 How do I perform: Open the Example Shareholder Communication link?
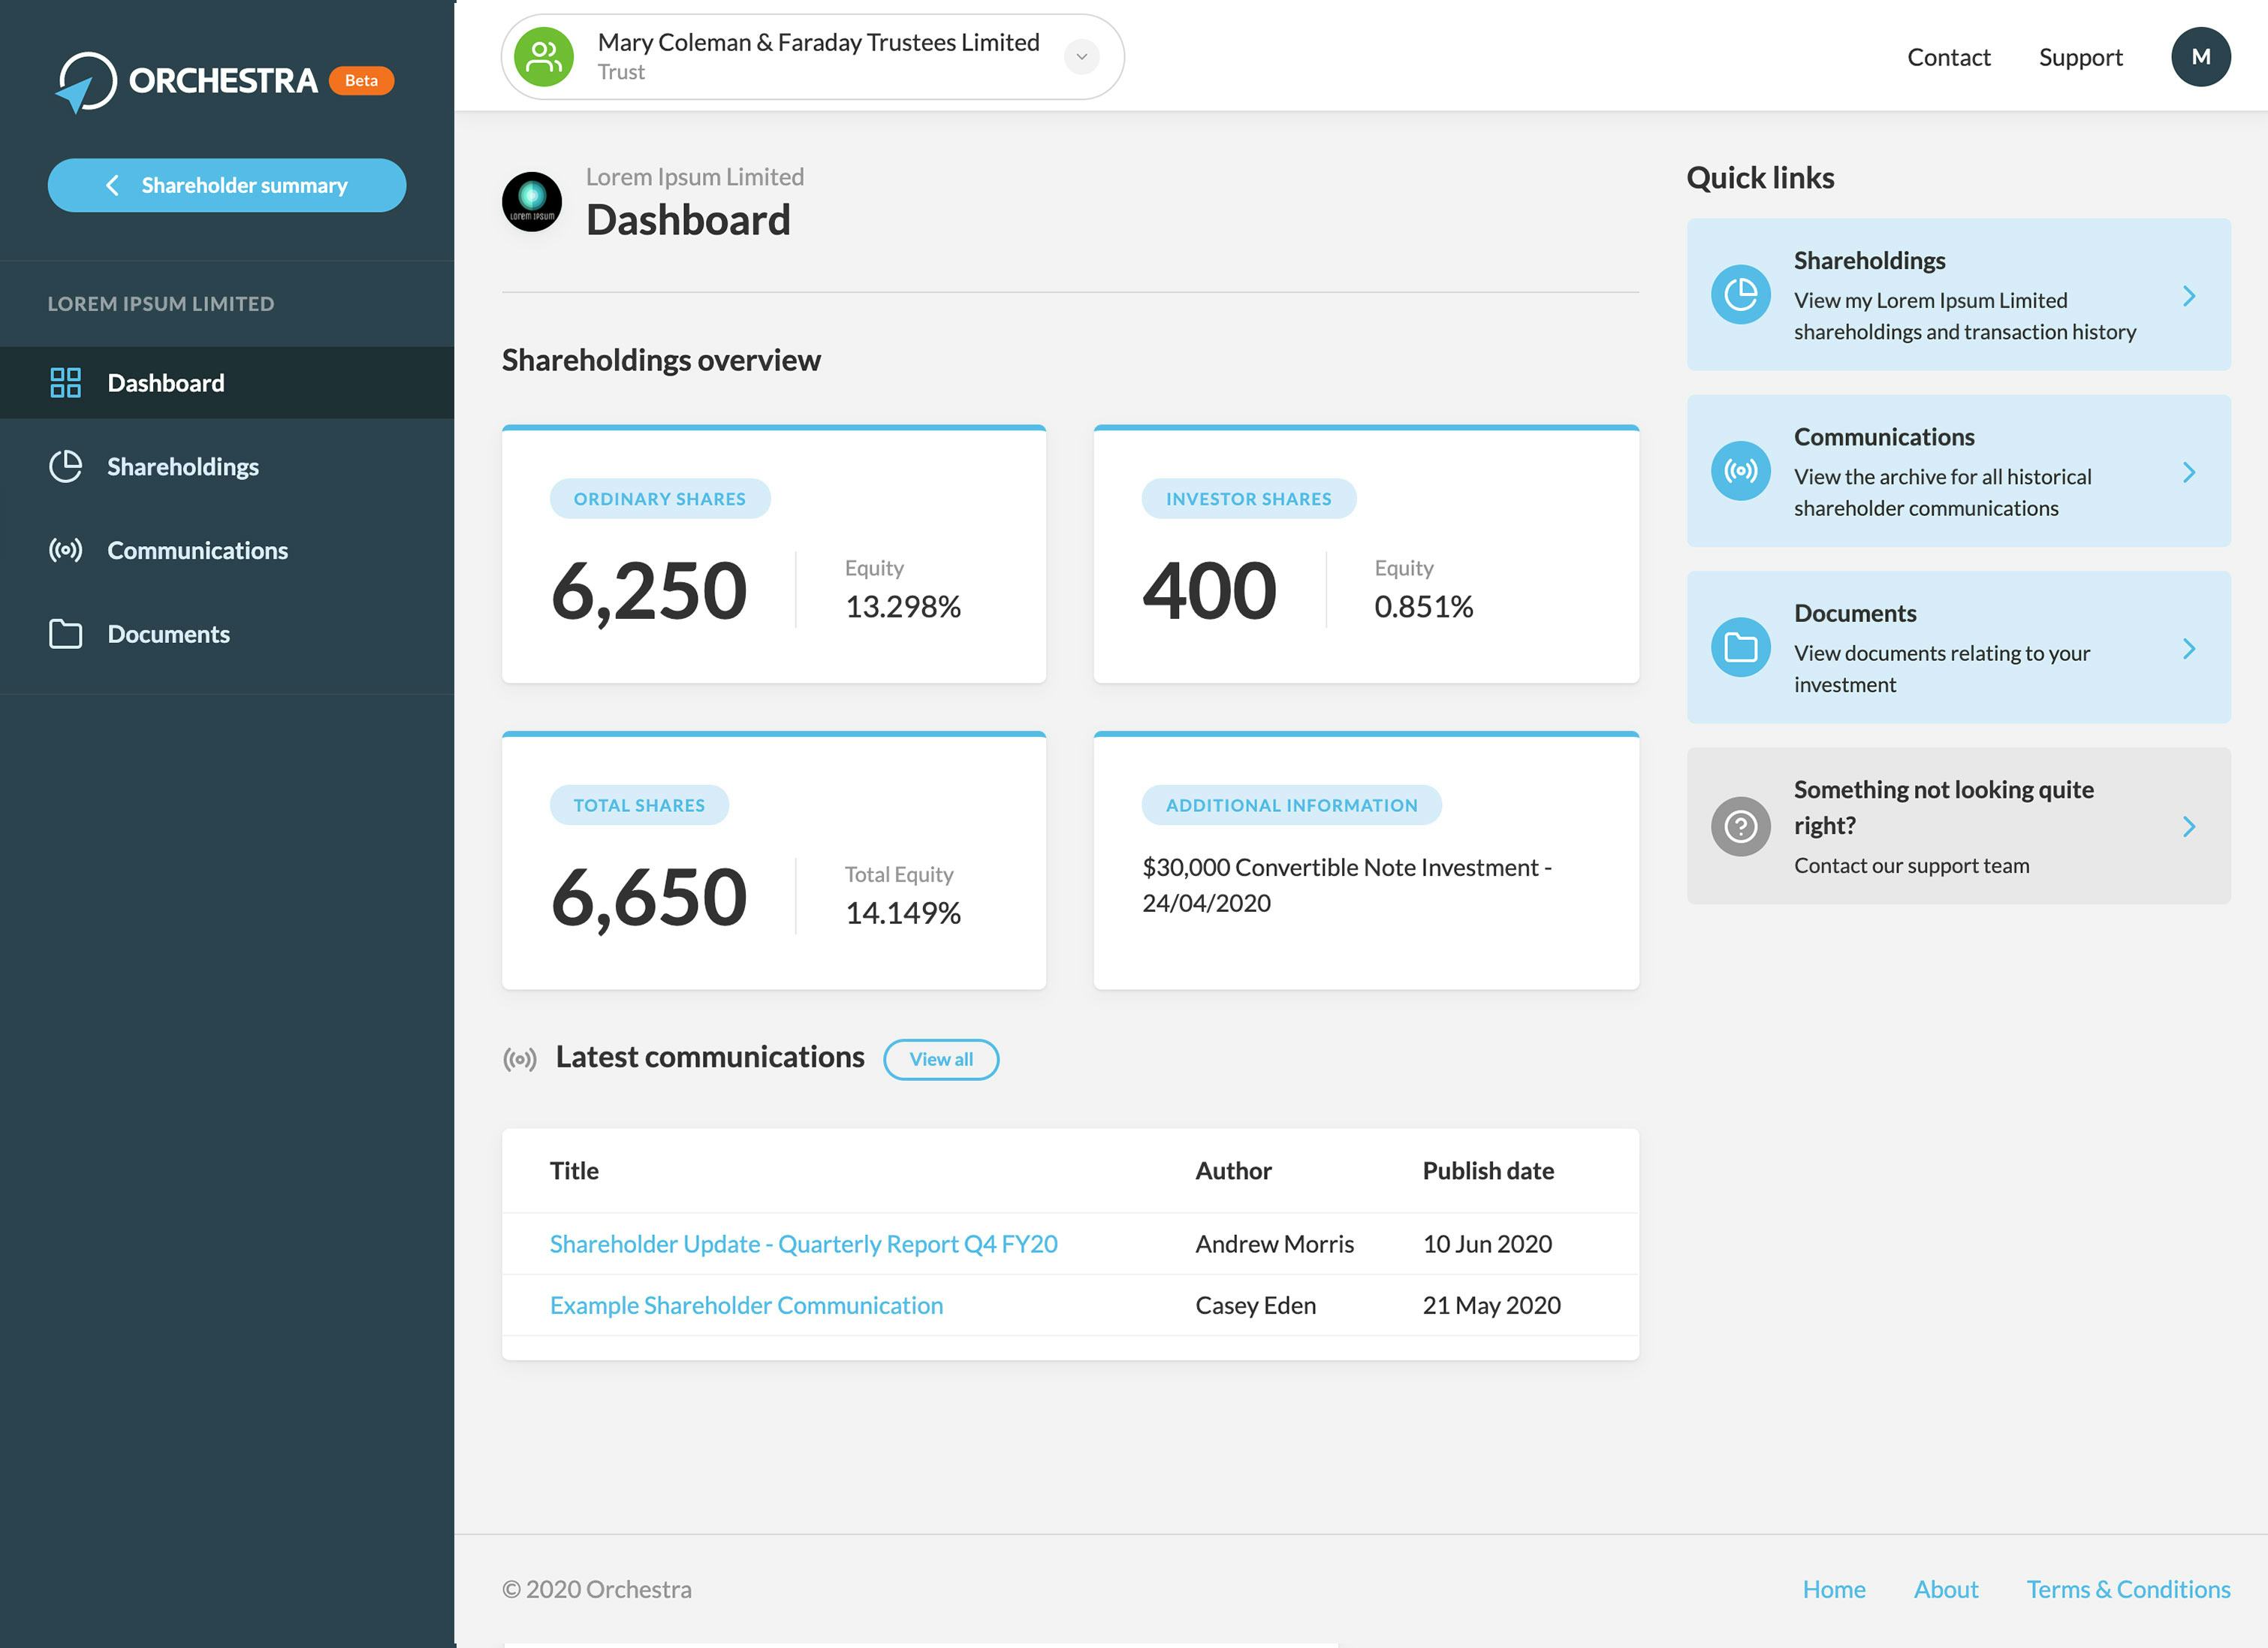pos(745,1305)
